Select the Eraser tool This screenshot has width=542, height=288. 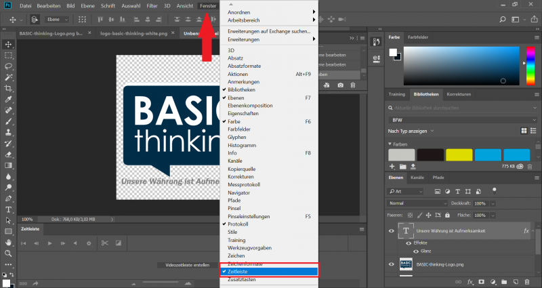[x=8, y=155]
